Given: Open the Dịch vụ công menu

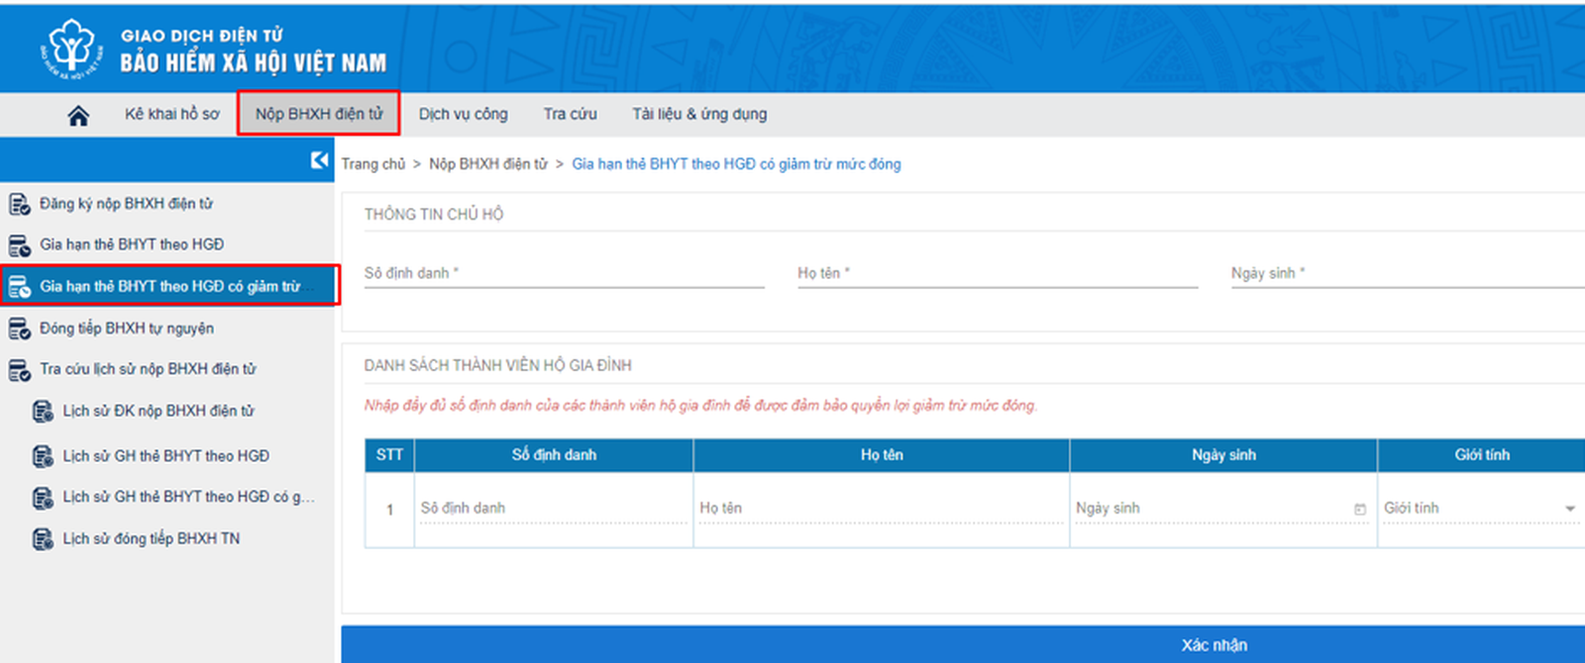Looking at the screenshot, I should point(463,115).
